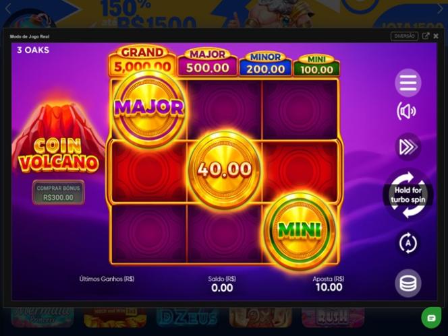448x336 pixels.
Task: Open game in new window icon
Action: point(426,36)
